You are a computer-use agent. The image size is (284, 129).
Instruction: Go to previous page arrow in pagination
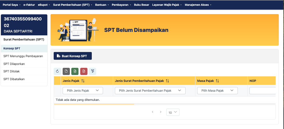click(x=152, y=112)
